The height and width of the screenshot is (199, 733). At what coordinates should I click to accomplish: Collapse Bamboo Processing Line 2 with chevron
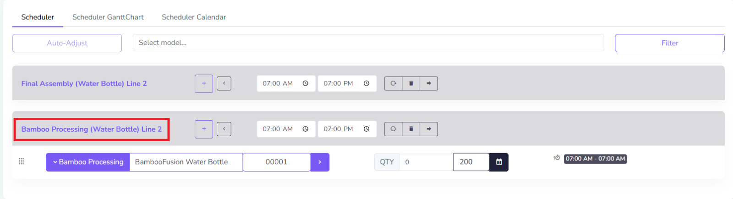click(224, 129)
